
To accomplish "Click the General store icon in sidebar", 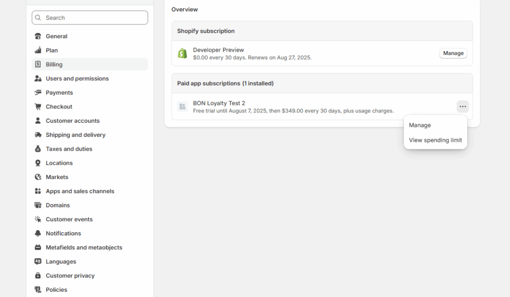I will [x=38, y=36].
